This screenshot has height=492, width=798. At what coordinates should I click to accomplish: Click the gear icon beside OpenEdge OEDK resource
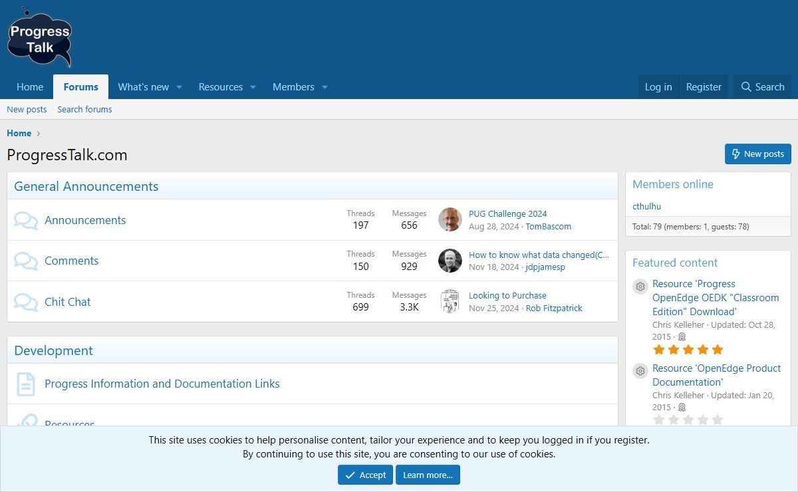tap(640, 287)
